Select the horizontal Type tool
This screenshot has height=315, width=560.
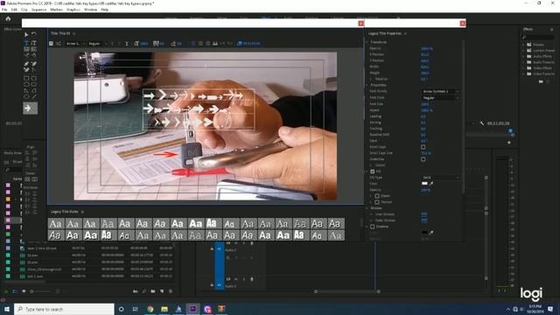tap(26, 43)
